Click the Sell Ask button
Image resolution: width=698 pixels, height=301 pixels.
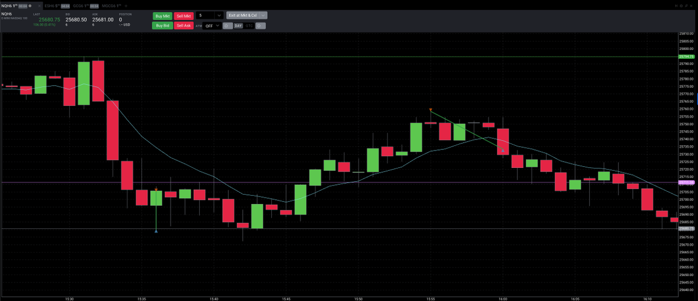pos(184,26)
